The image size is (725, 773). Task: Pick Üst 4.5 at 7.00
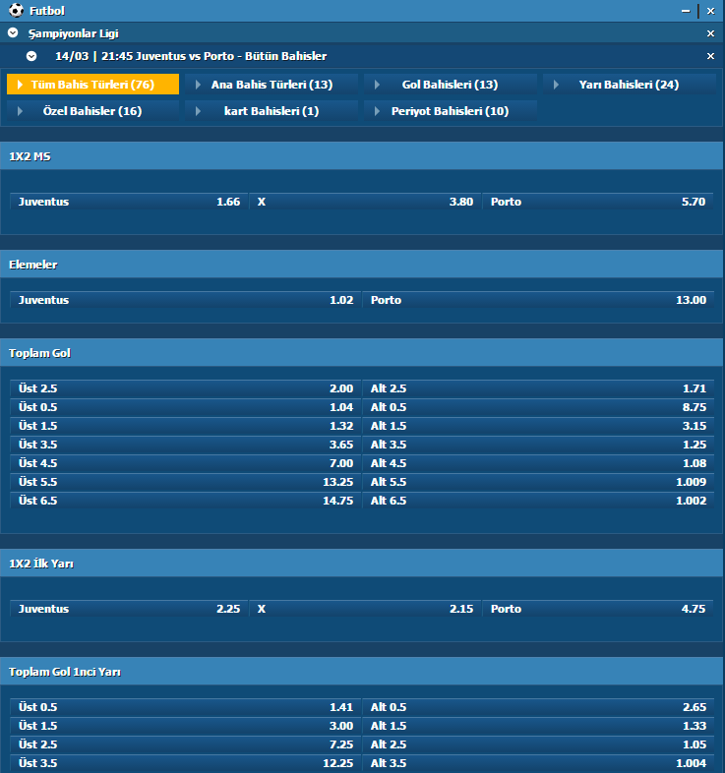pos(186,463)
